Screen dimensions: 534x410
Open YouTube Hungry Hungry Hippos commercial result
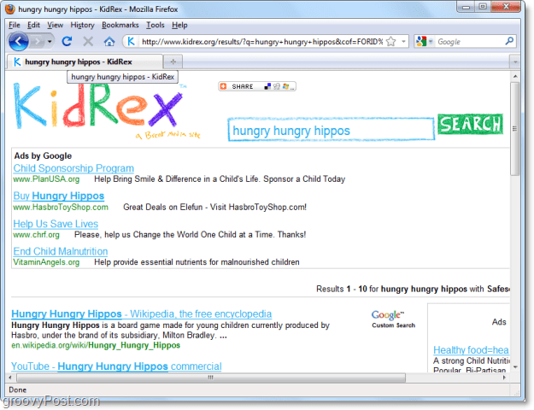click(116, 366)
